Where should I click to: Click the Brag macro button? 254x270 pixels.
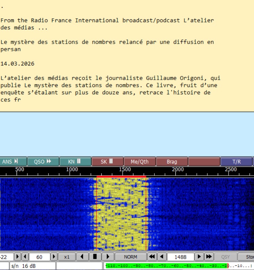(172, 161)
